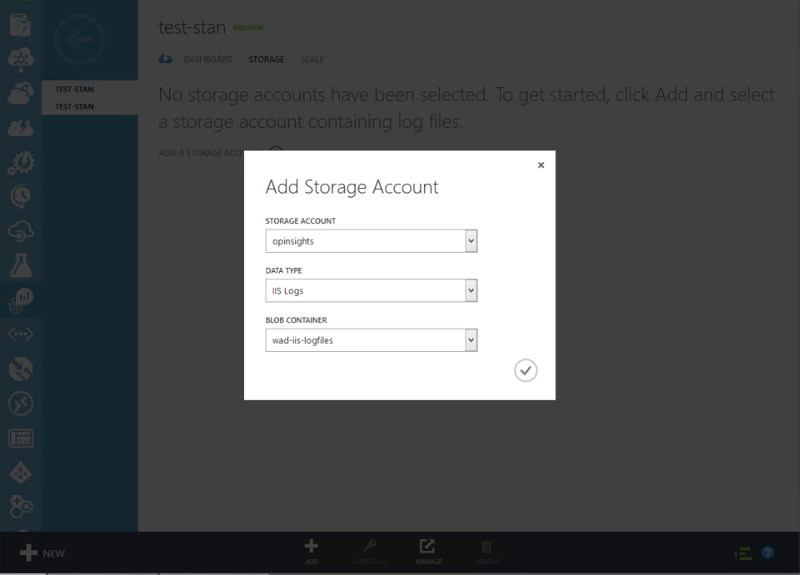Expand the Data Type dropdown

pyautogui.click(x=471, y=290)
